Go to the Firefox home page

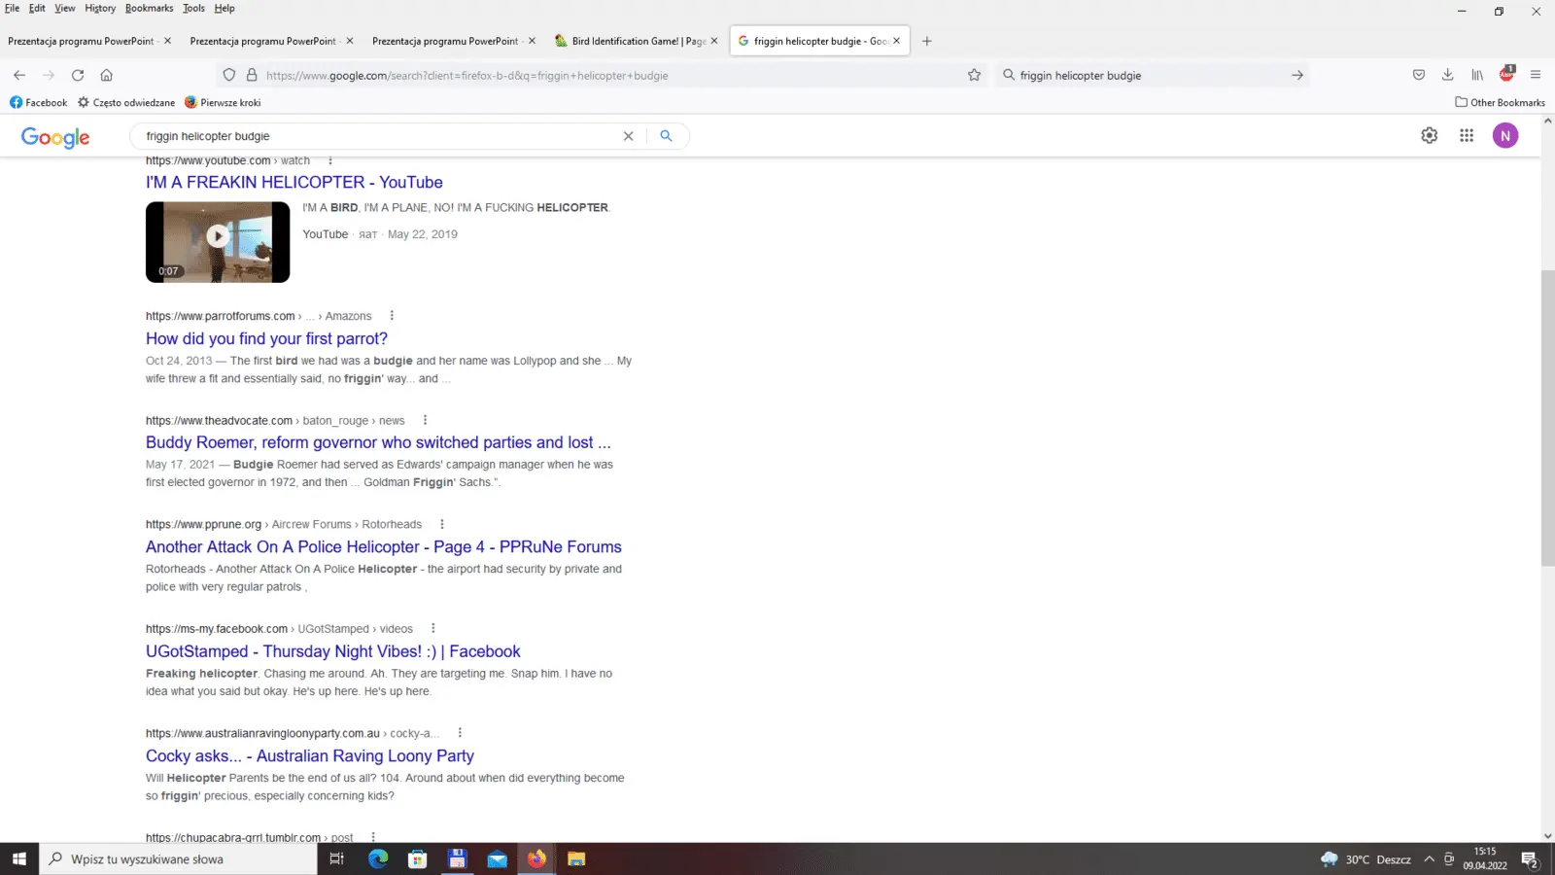pyautogui.click(x=107, y=75)
